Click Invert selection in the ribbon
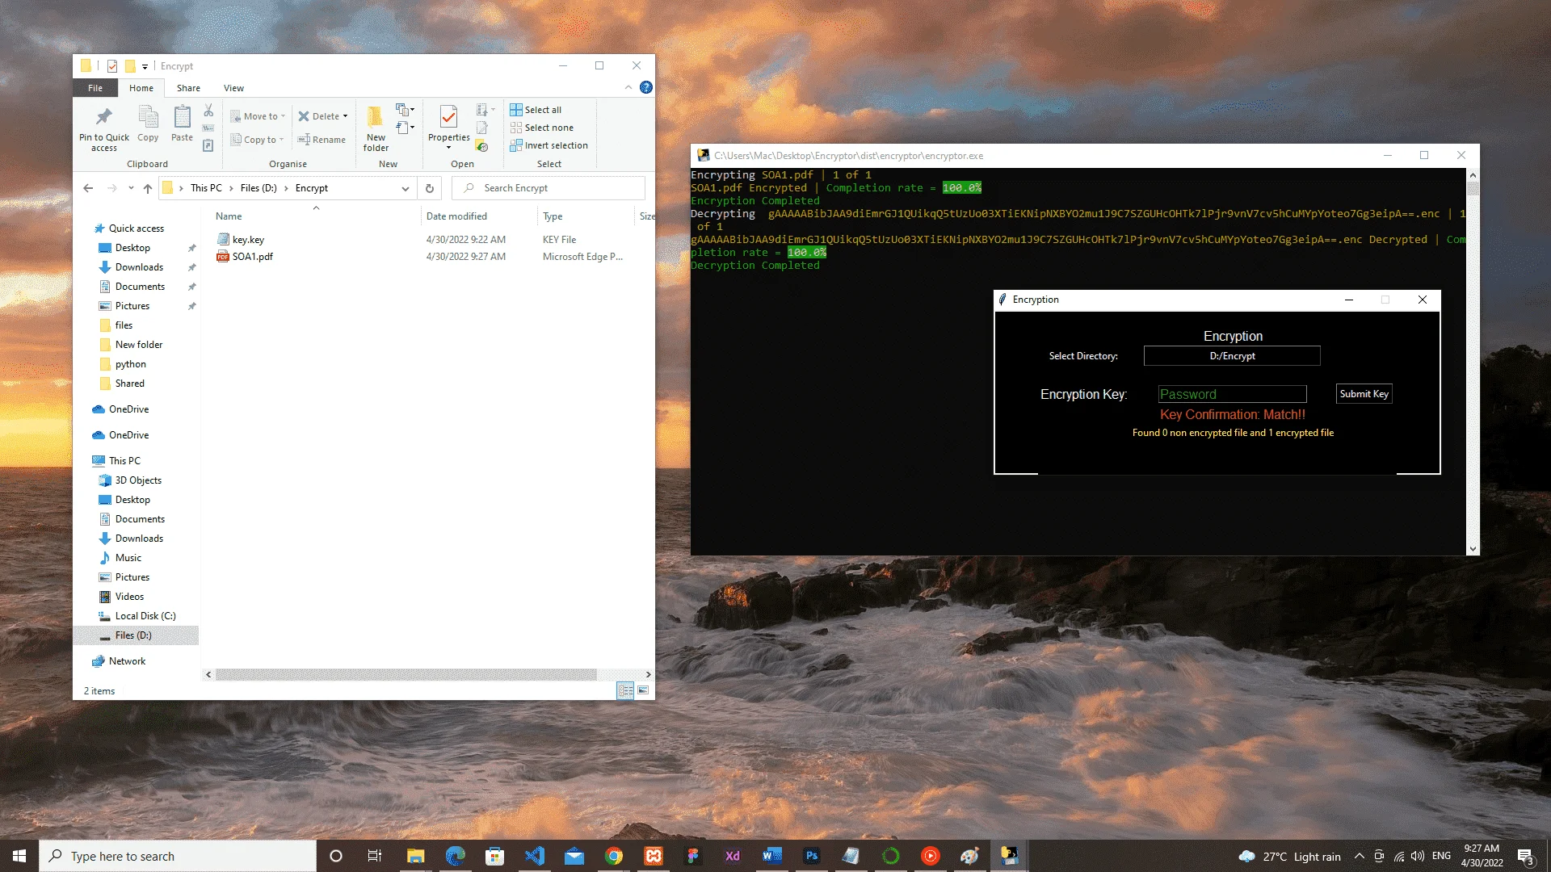1551x872 pixels. pyautogui.click(x=549, y=145)
